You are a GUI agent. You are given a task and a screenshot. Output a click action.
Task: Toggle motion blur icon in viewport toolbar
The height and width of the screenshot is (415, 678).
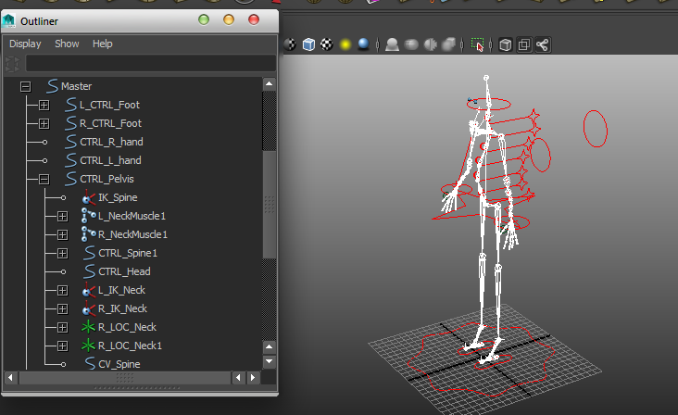point(411,44)
